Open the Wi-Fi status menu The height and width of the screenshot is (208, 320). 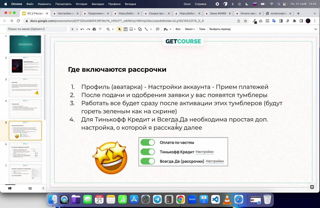coord(271,4)
